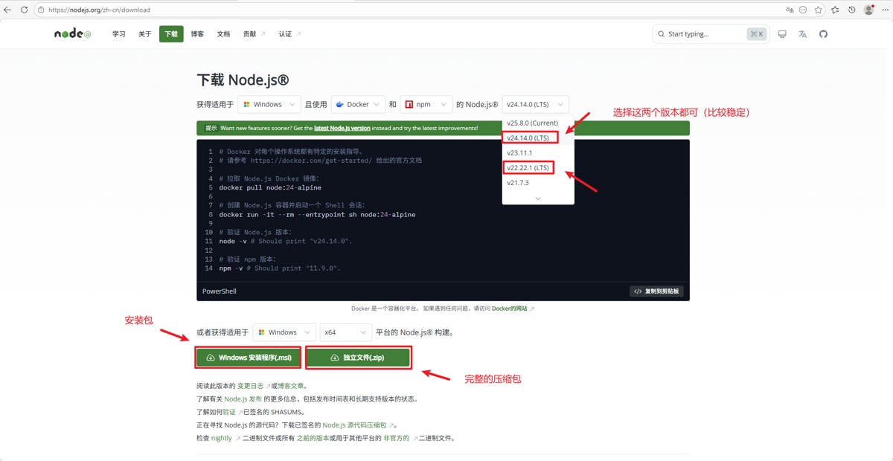The image size is (893, 461).
Task: Download the 独立文件 (.zip)
Action: point(357,358)
